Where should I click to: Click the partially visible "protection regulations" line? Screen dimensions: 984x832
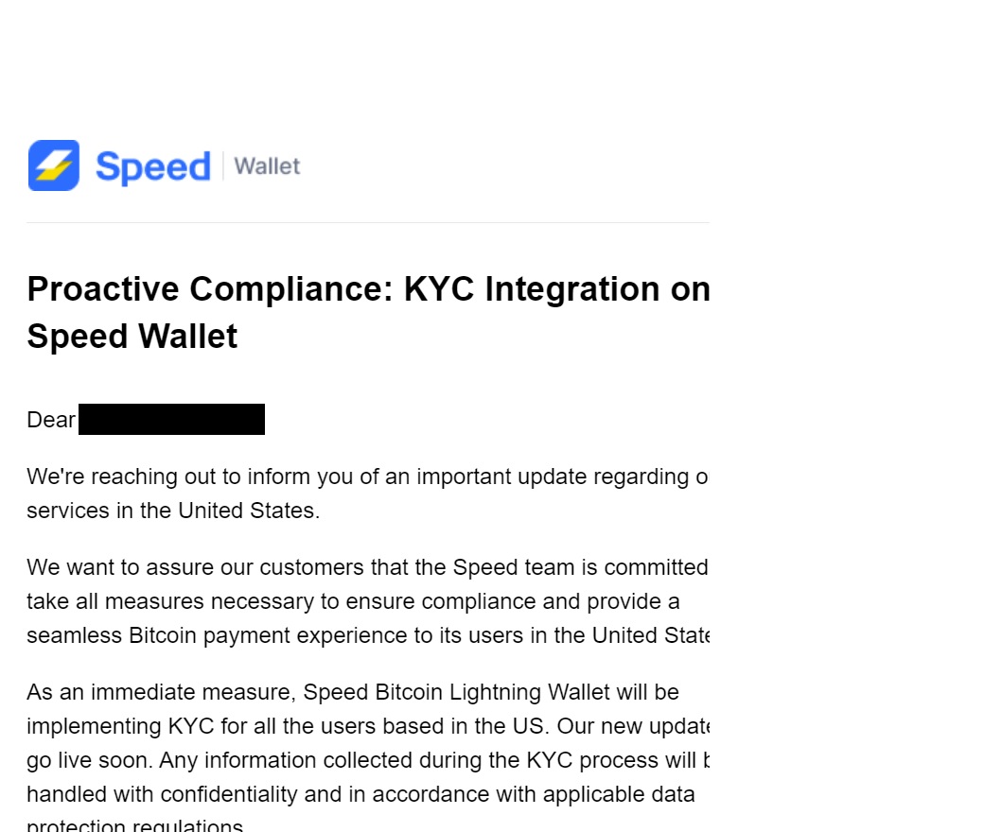click(x=134, y=825)
